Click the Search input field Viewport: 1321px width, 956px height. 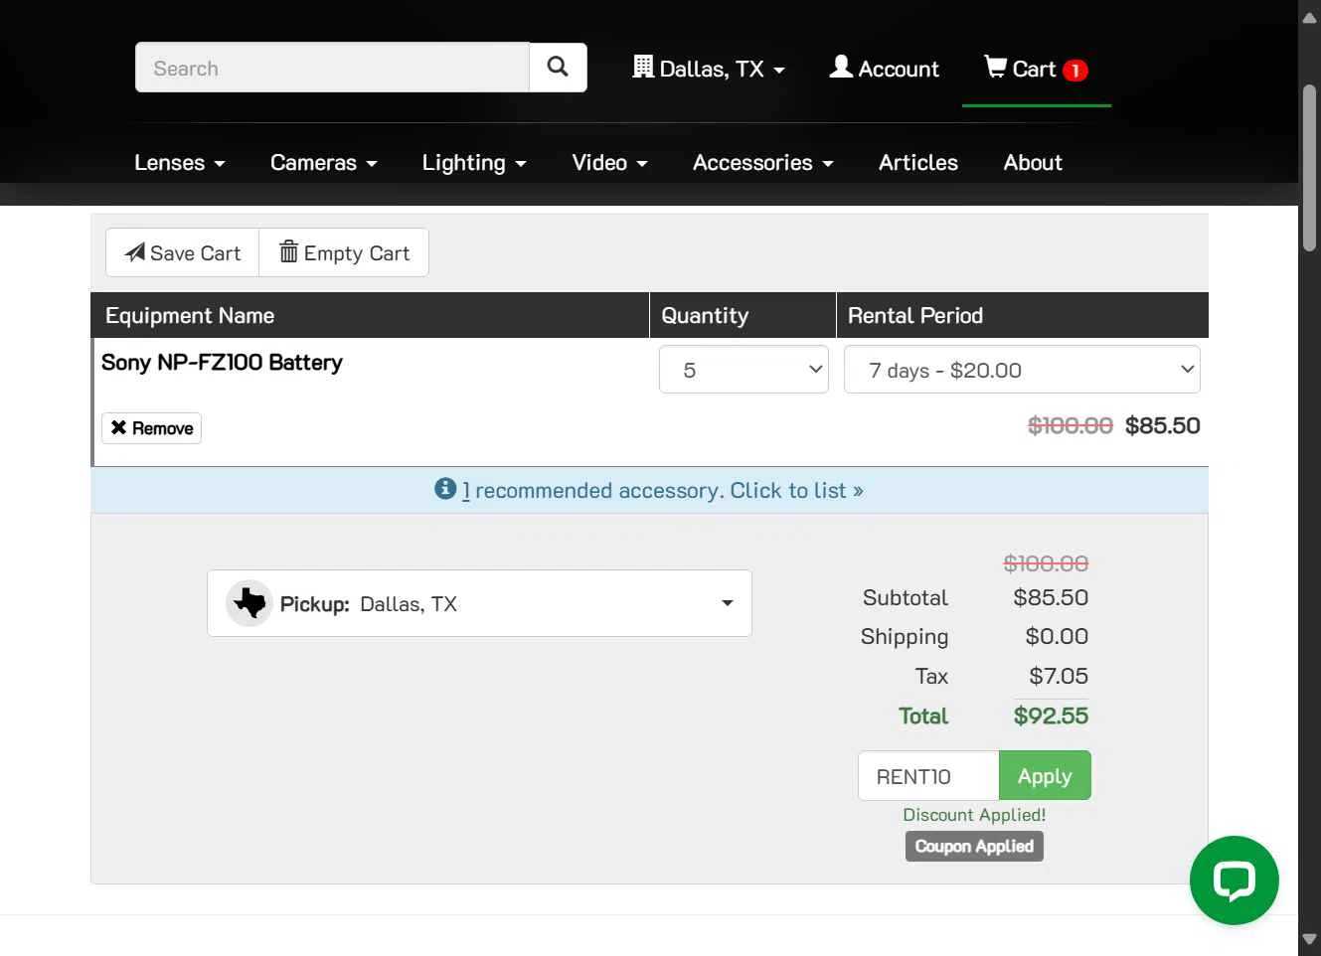(x=332, y=68)
